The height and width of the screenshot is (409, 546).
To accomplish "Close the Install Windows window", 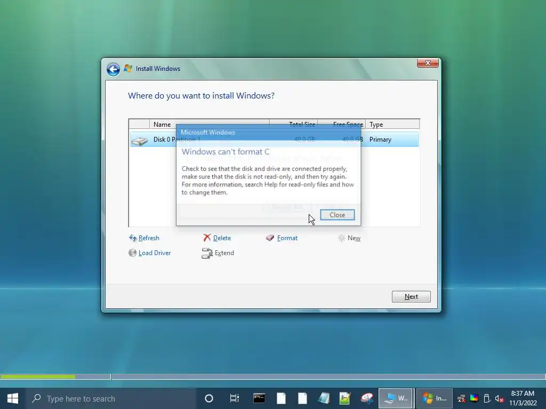I will pyautogui.click(x=428, y=63).
